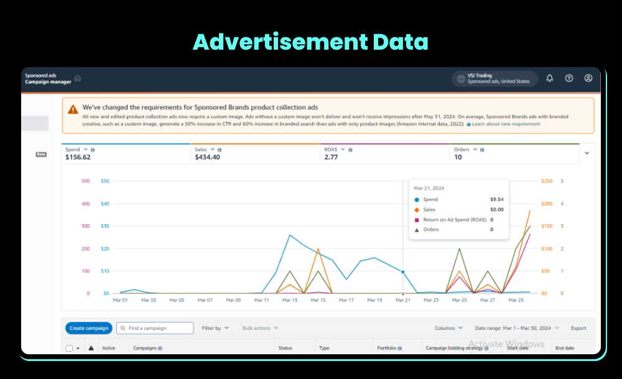Screen dimensions: 622x379
Task: Open the notifications bell
Action: 549,78
